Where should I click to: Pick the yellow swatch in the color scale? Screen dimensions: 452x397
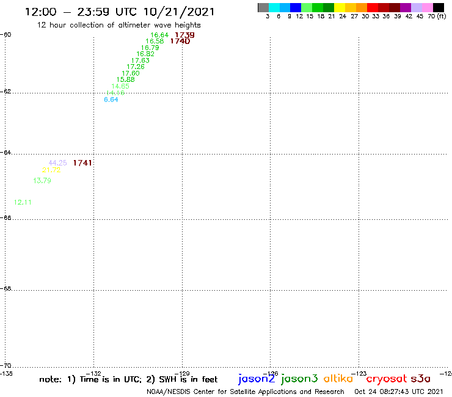coord(340,7)
